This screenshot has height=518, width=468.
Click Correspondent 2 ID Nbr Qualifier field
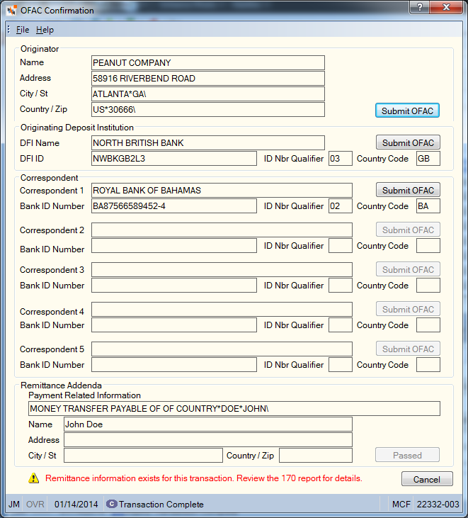coord(341,245)
